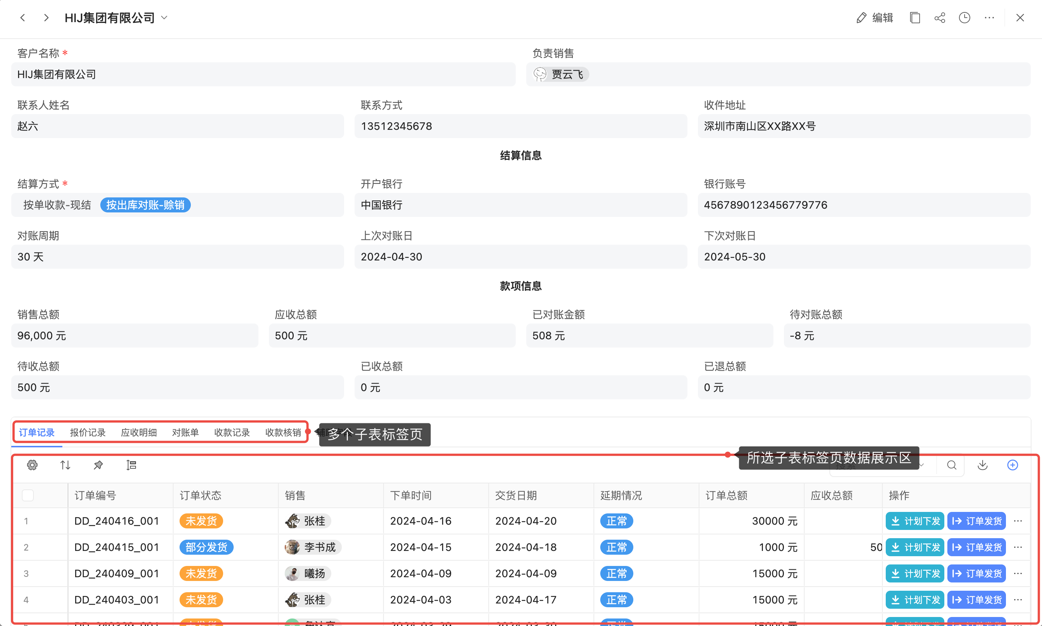The height and width of the screenshot is (626, 1042).
Task: Click order number DD_240416_001
Action: click(117, 521)
